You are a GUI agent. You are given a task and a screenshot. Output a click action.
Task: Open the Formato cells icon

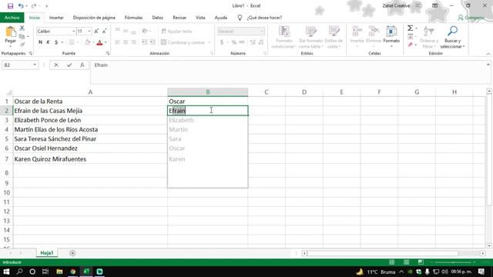pos(391,32)
